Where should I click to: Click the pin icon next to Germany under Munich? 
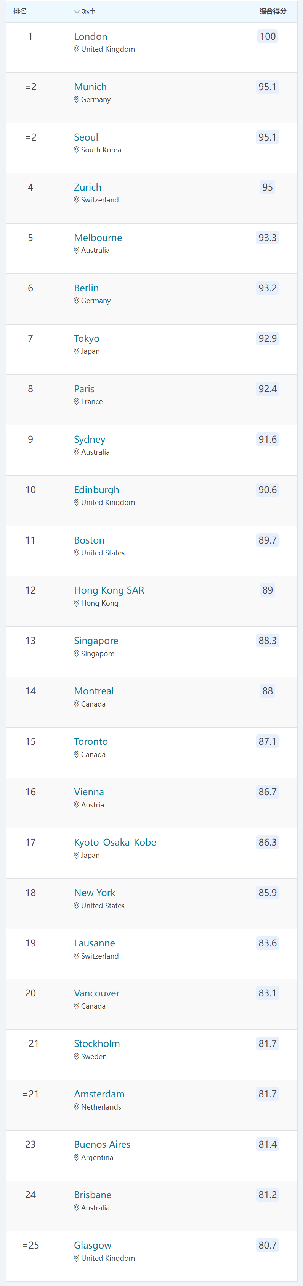[76, 99]
